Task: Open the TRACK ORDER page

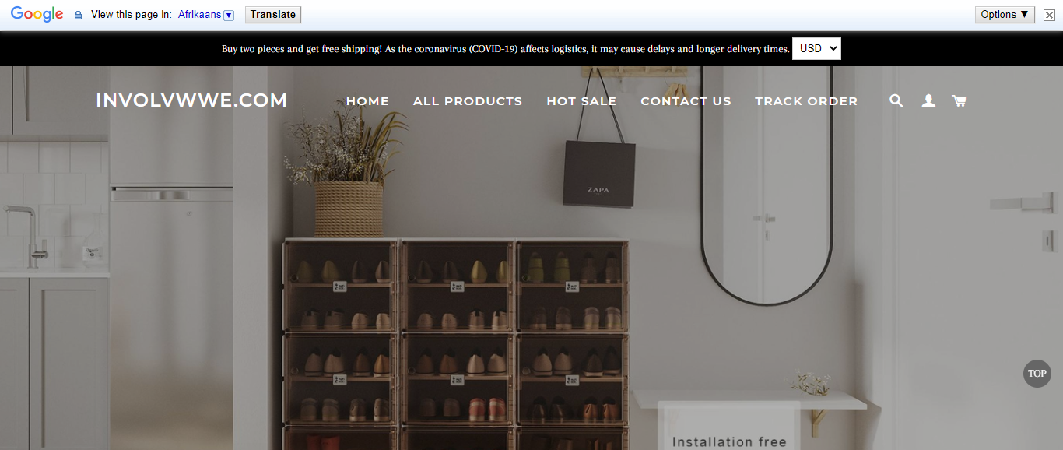Action: pyautogui.click(x=806, y=101)
